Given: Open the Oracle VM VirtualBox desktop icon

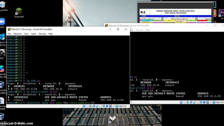Looking at the screenshot, I should pos(2,87).
